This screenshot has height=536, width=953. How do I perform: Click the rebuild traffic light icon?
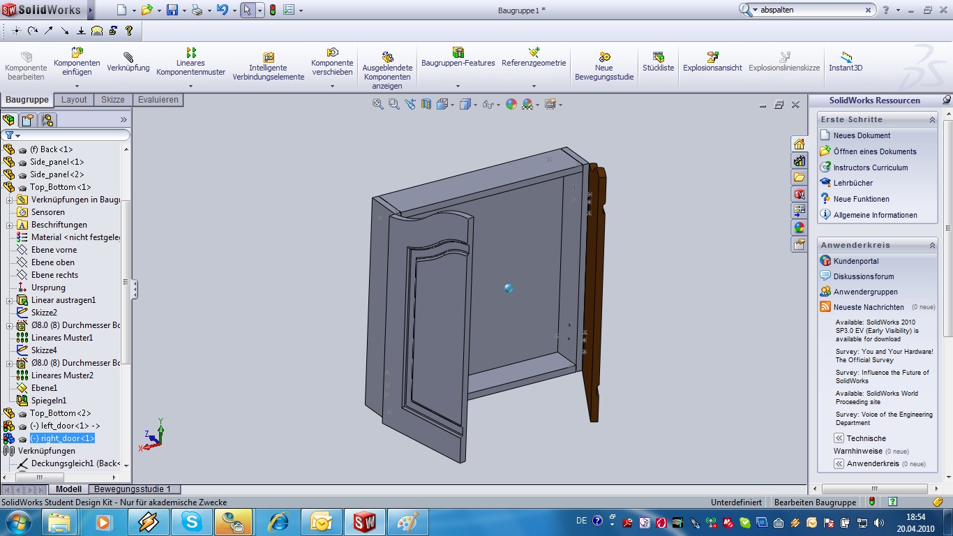click(272, 10)
